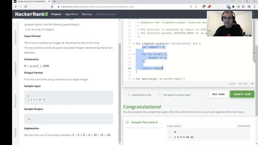This screenshot has width=258, height=145.
Task: Exit fullscreen with the top-right arrows icon
Action: 254,14
